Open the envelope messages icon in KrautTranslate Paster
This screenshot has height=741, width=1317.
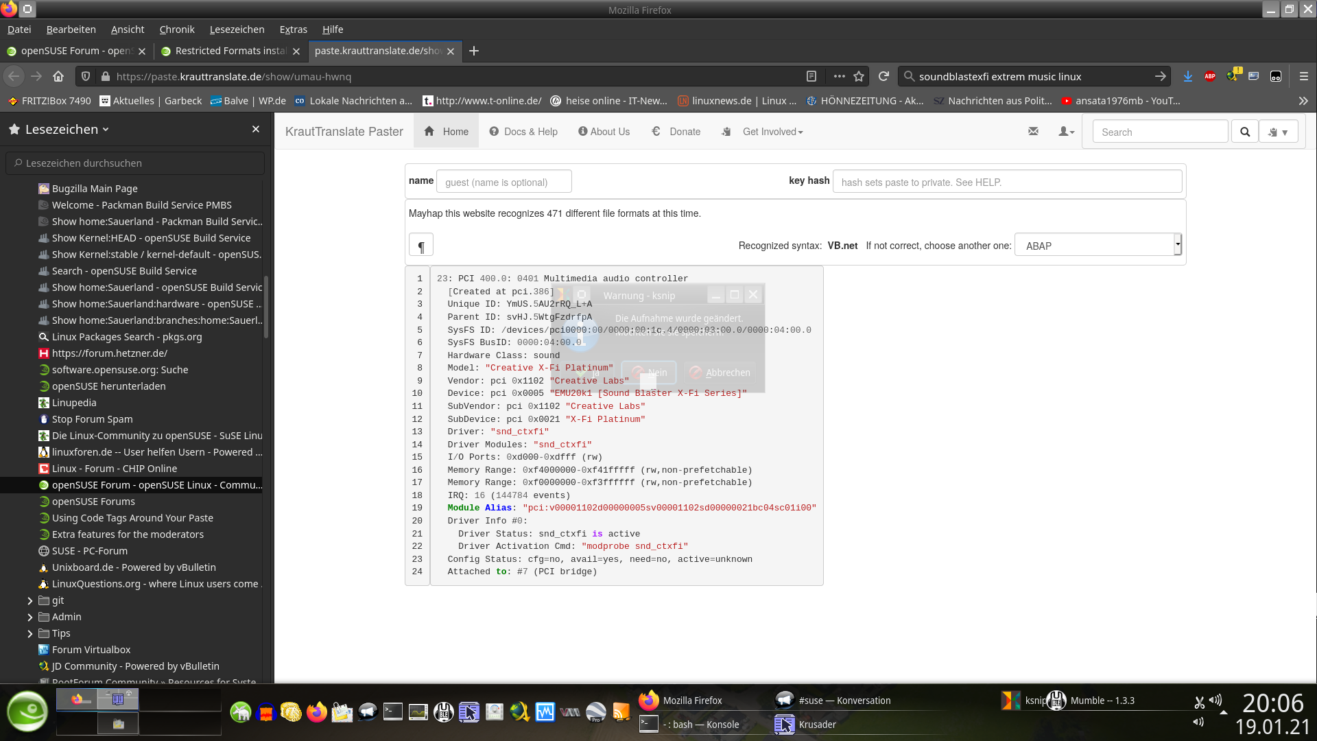[x=1034, y=131]
